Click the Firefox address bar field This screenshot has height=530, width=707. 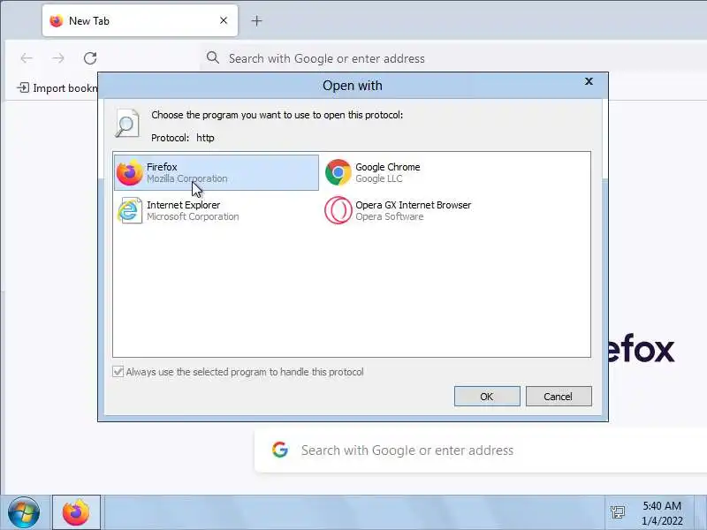(453, 58)
